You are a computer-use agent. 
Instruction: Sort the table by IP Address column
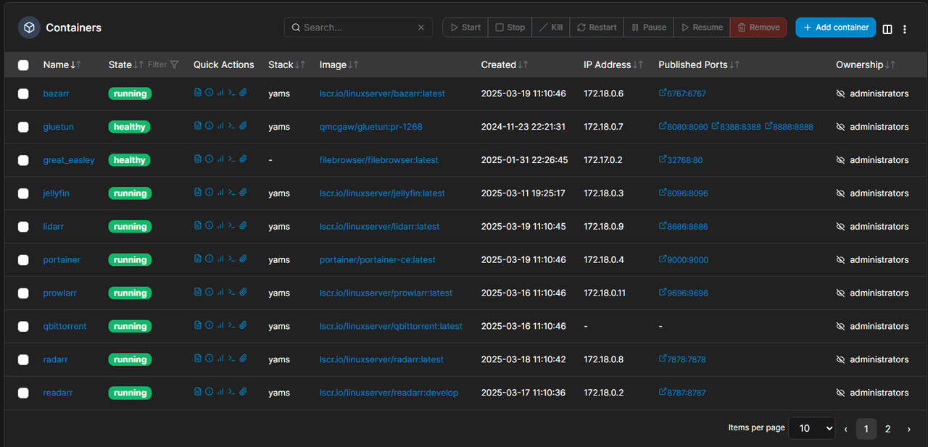click(x=613, y=64)
